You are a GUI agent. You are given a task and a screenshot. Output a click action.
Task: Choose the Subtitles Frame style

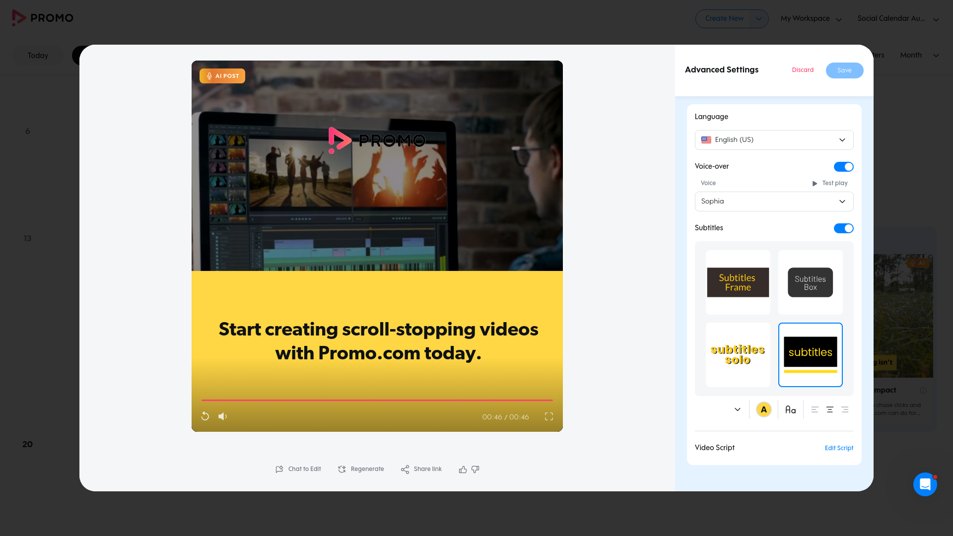pyautogui.click(x=738, y=282)
